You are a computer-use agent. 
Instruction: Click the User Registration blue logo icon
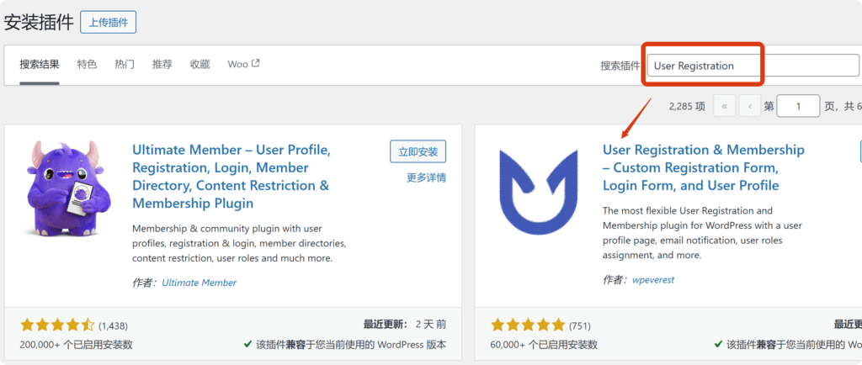coord(539,192)
